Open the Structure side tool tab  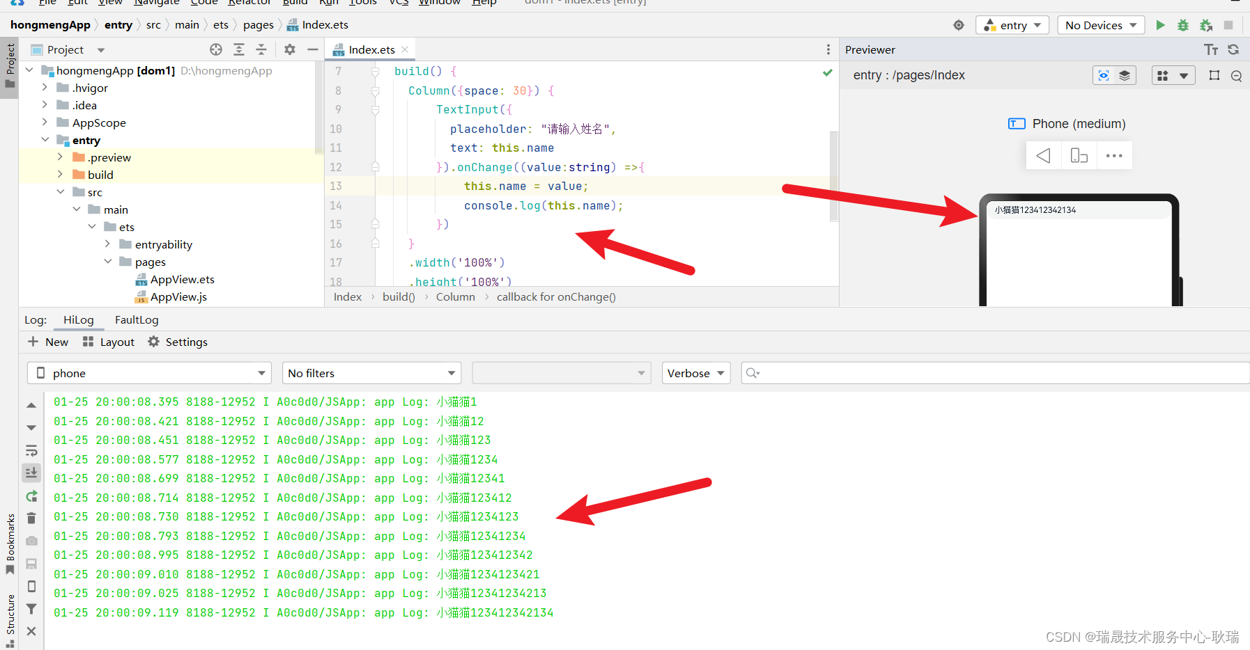point(10,619)
